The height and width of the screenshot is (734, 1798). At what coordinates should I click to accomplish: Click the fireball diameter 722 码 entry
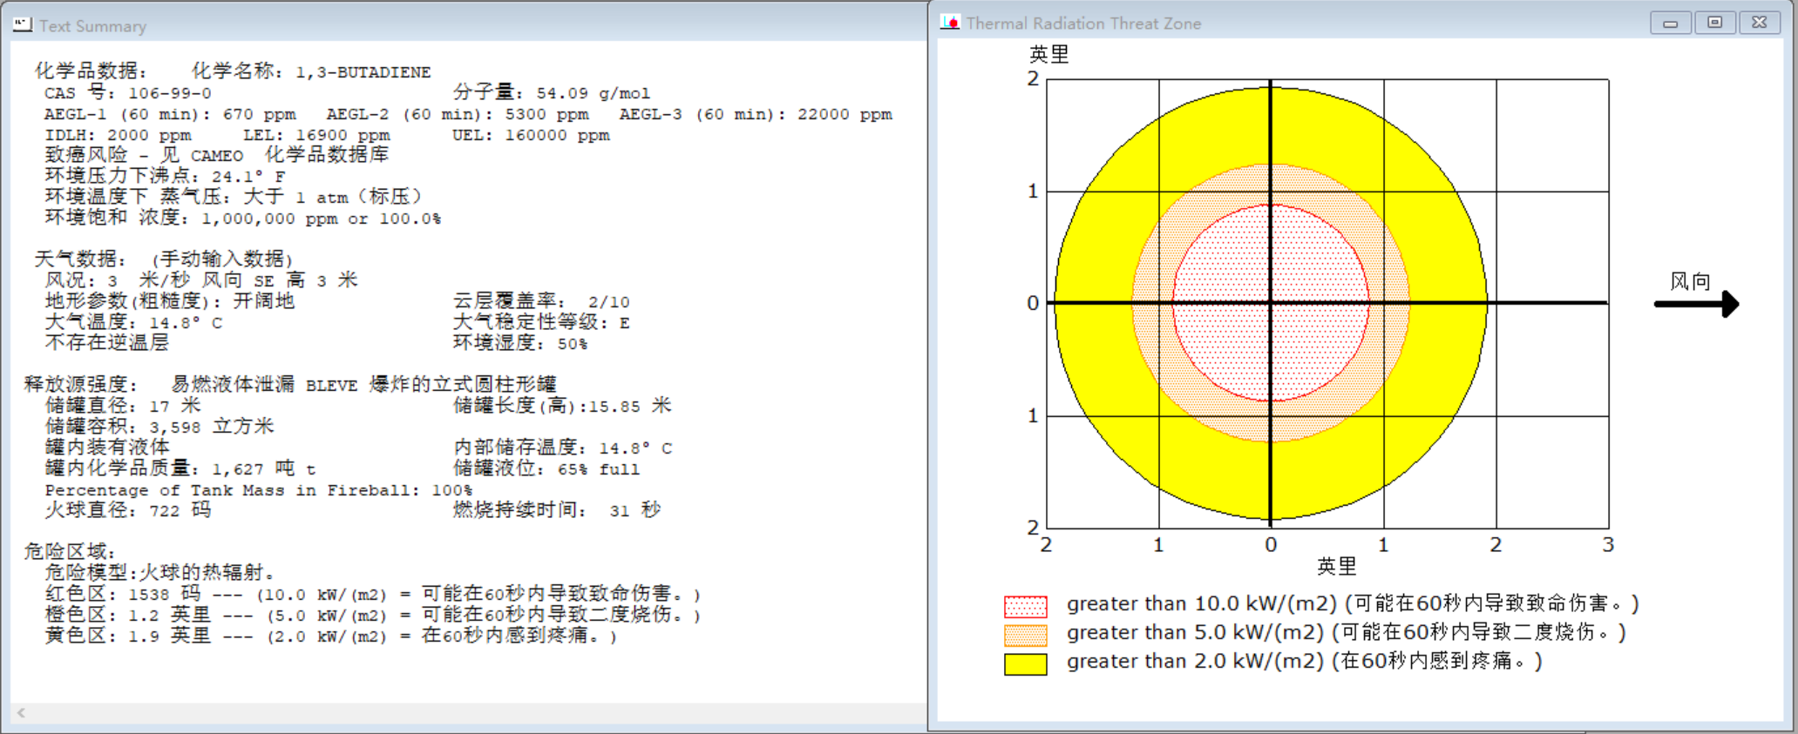tap(128, 510)
